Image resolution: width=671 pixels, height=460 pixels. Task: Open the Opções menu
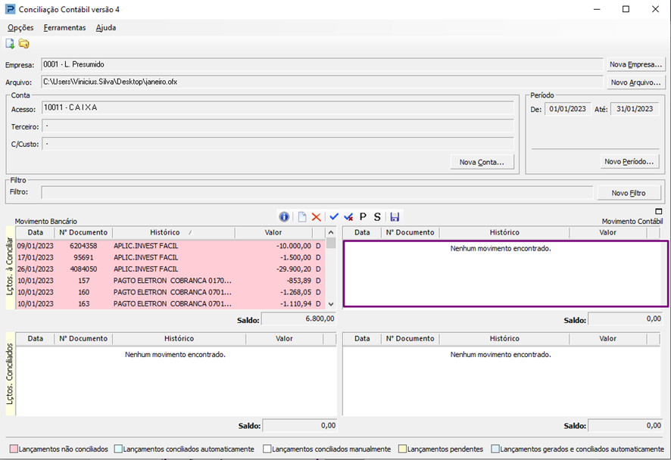pos(20,28)
